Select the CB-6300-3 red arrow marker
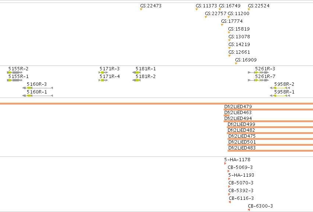The height and width of the screenshot is (212, 313). (249, 210)
